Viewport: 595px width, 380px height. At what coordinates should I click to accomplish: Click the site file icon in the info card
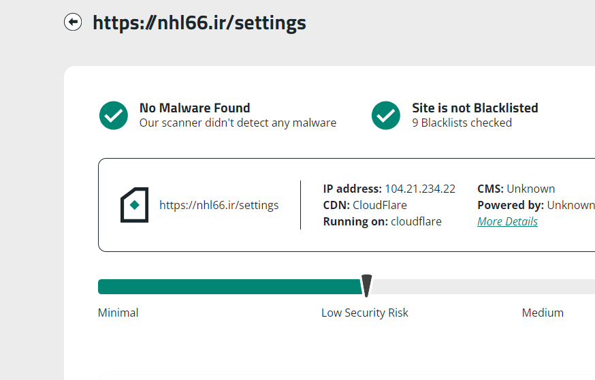pyautogui.click(x=134, y=205)
